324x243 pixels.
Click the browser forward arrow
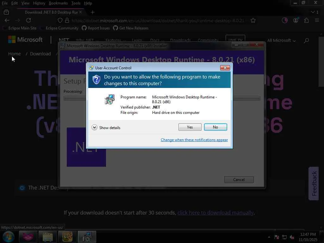point(18,21)
